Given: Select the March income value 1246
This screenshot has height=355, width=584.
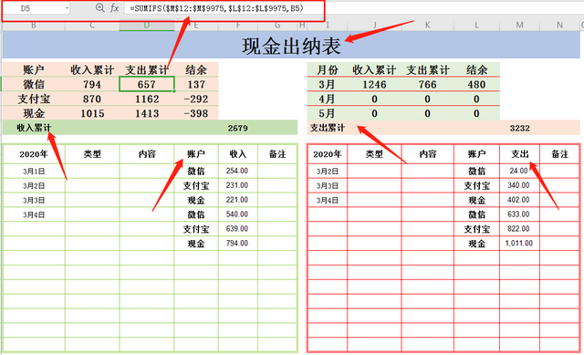Looking at the screenshot, I should (x=374, y=85).
